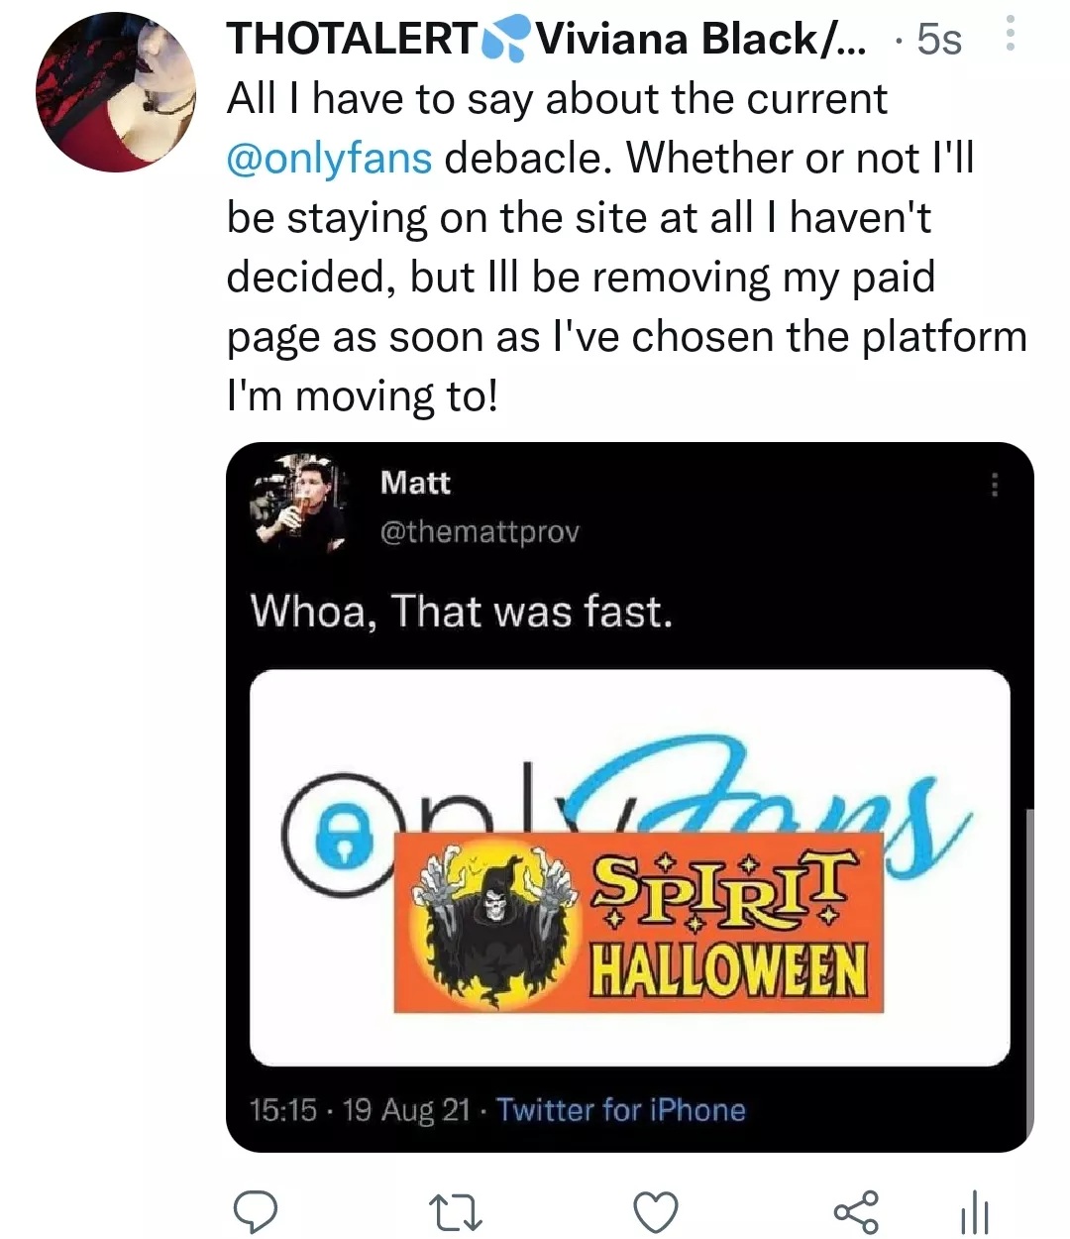1070x1239 pixels.
Task: Select the THOTALERT Viviana Black display name
Action: pyautogui.click(x=545, y=40)
